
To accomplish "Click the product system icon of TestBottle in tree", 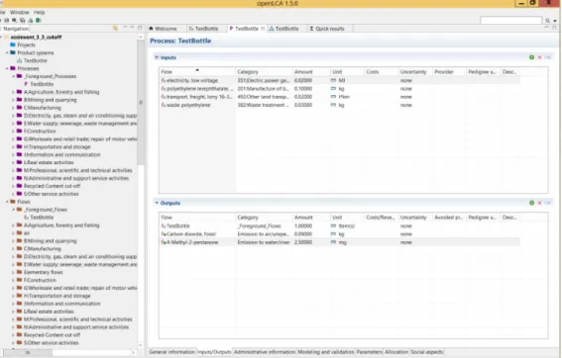I will pyautogui.click(x=20, y=60).
